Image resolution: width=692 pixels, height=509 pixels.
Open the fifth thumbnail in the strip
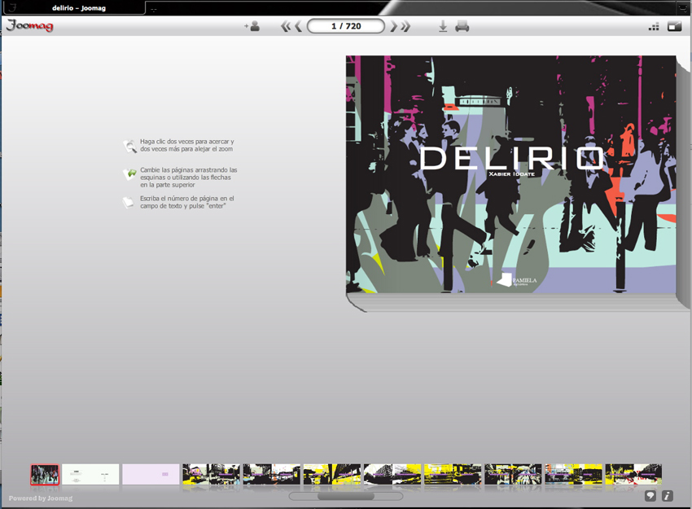coord(272,474)
